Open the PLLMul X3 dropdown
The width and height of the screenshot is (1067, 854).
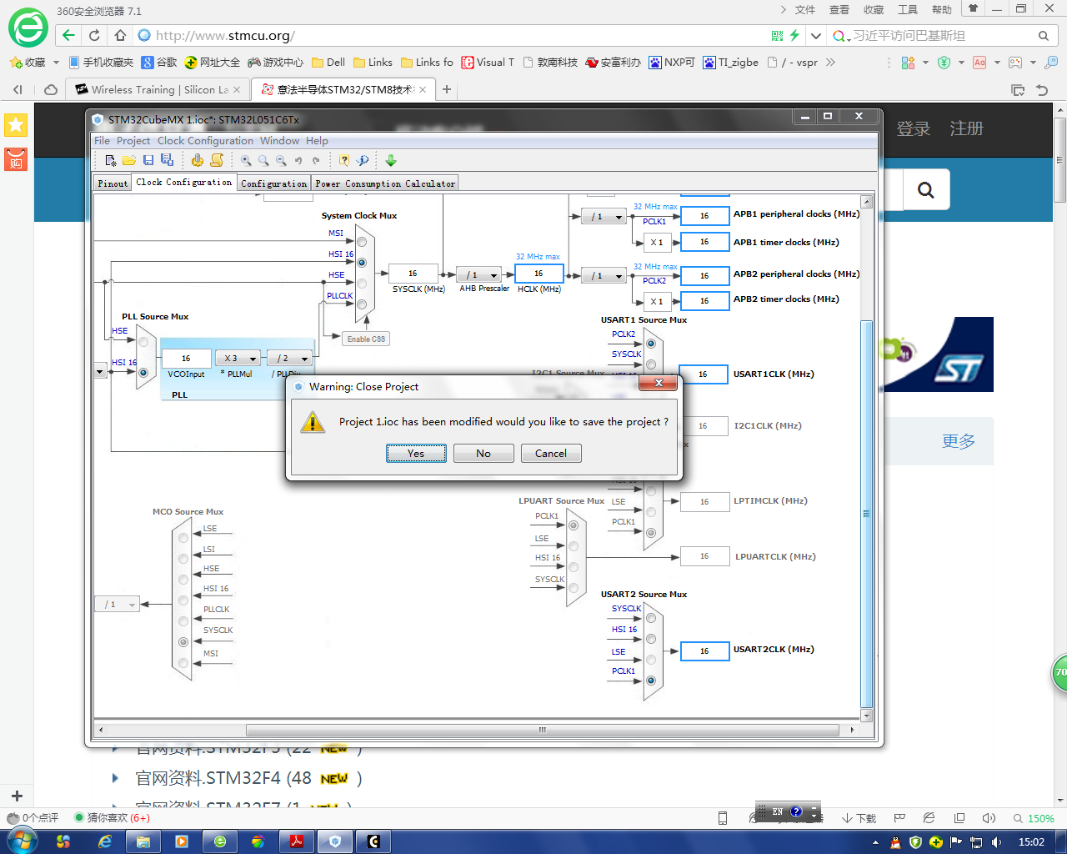click(238, 359)
